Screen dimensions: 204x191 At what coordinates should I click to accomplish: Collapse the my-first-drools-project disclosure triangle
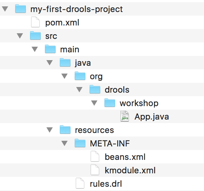point(5,9)
